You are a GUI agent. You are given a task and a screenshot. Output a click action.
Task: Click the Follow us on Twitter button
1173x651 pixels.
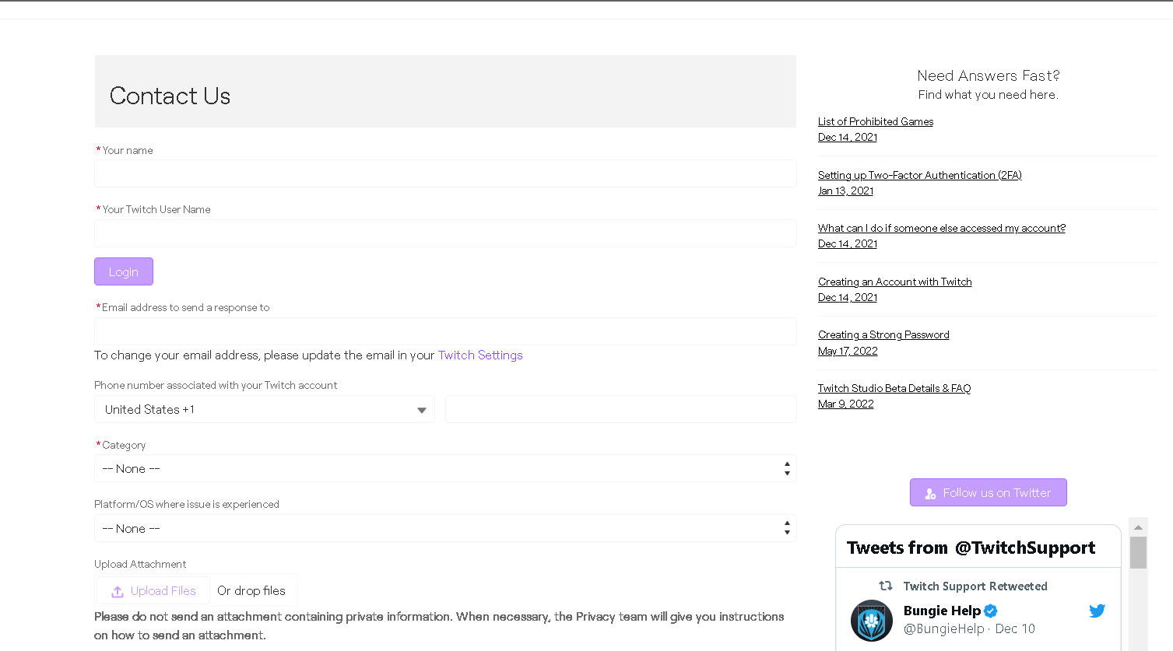[989, 492]
